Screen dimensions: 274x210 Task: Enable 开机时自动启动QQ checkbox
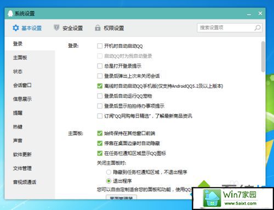click(x=100, y=46)
